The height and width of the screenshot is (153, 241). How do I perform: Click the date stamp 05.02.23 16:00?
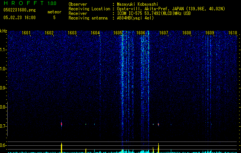point(20,18)
